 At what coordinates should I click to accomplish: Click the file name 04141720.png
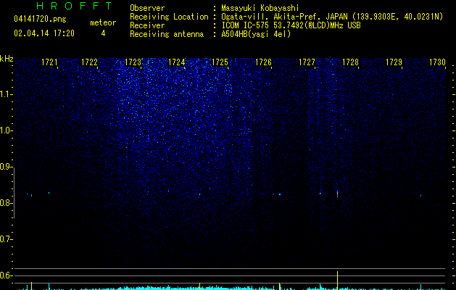click(x=40, y=20)
